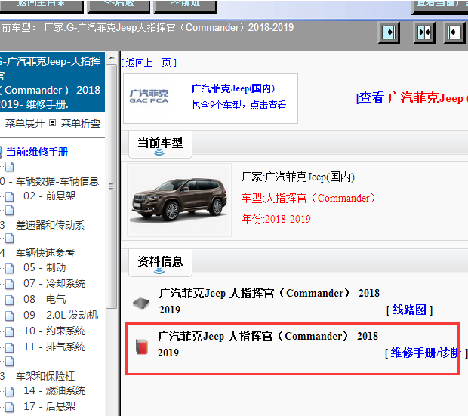Open 07 - 冷却系统 tree item
This screenshot has height=416, width=468.
coord(54,283)
